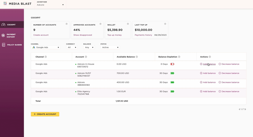Viewport: 253px width, 137px height.
Task: Click help icon on Approved Accounts card
Action: 100,24
